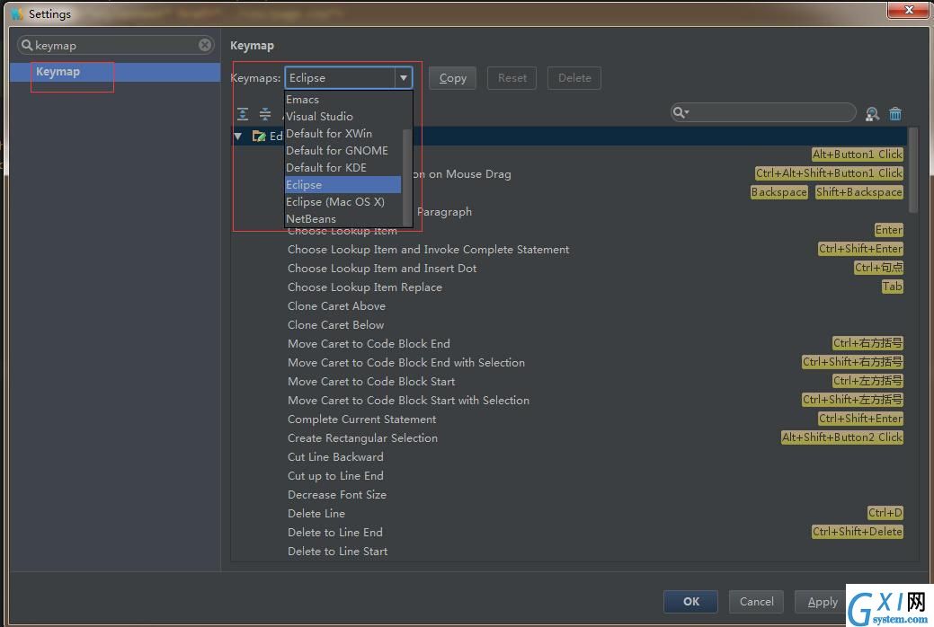Click the Delete keymap button
Image resolution: width=934 pixels, height=627 pixels.
574,78
